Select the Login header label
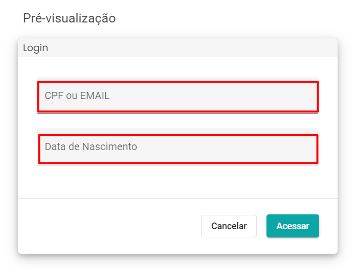Image resolution: width=356 pixels, height=269 pixels. pyautogui.click(x=36, y=48)
